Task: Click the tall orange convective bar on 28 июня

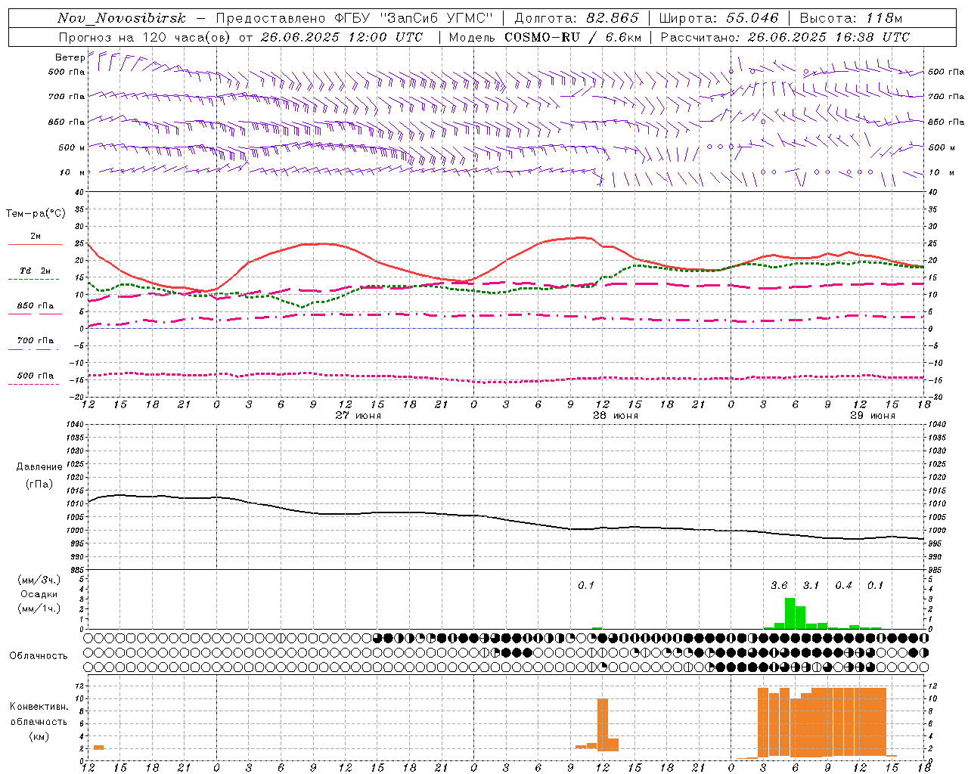Action: pos(603,724)
